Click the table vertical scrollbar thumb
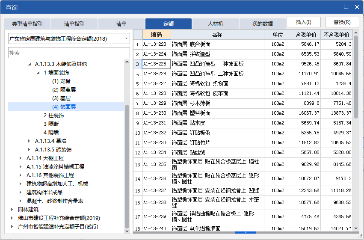The width and height of the screenshot is (364, 240). 356,77
